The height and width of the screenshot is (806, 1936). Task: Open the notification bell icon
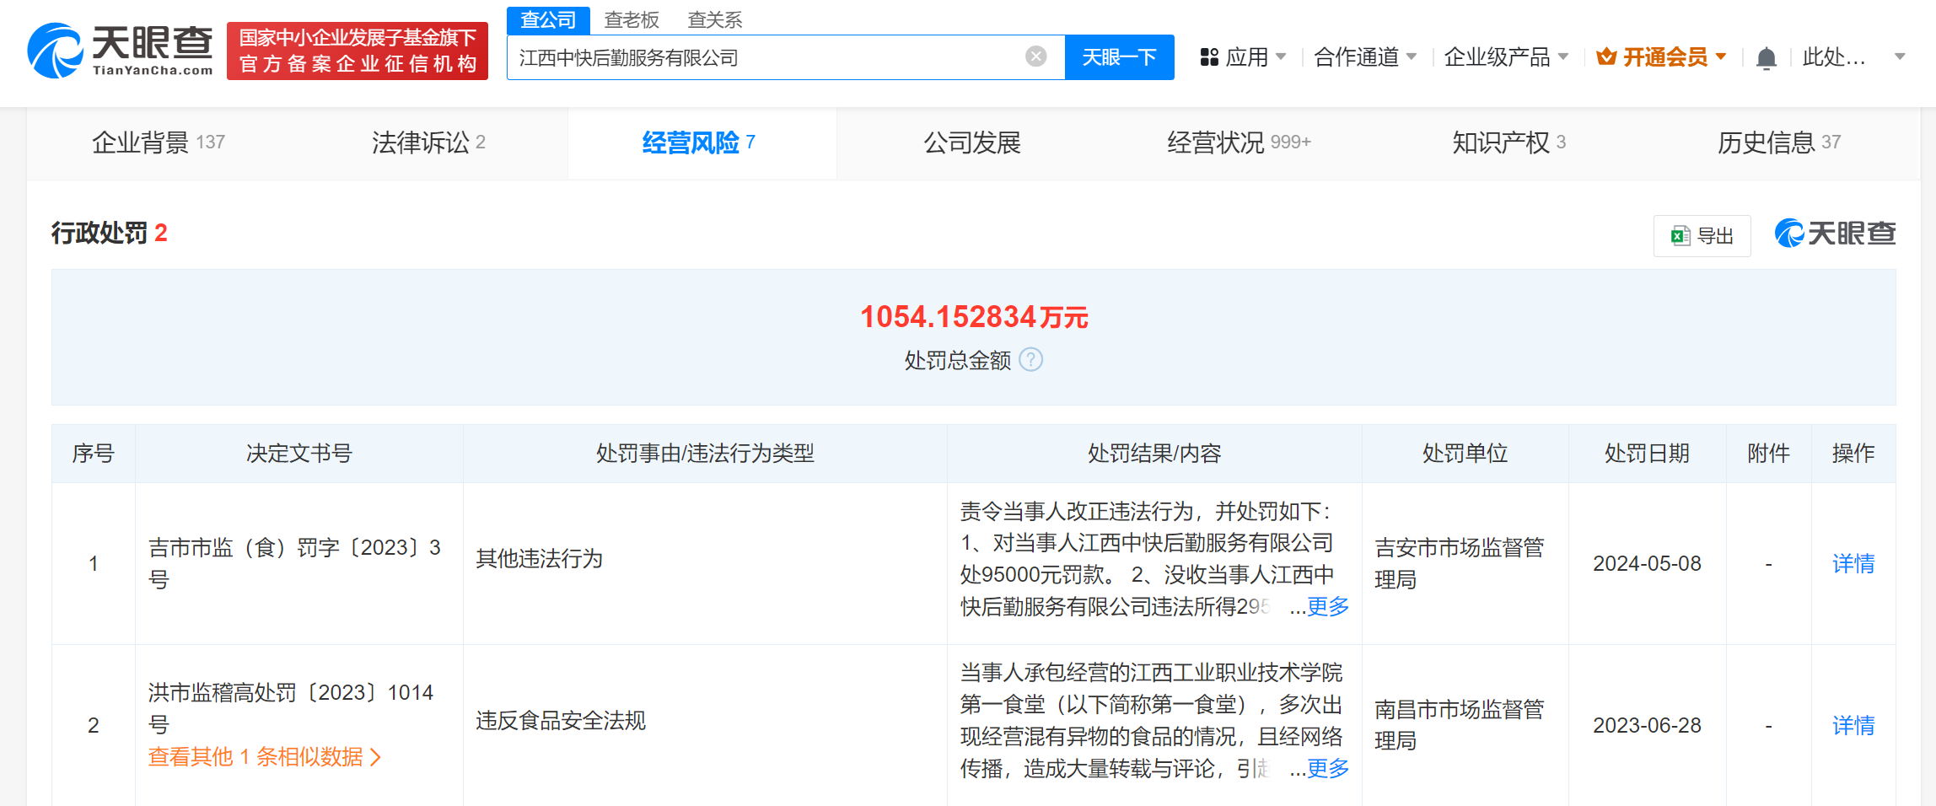click(1766, 56)
